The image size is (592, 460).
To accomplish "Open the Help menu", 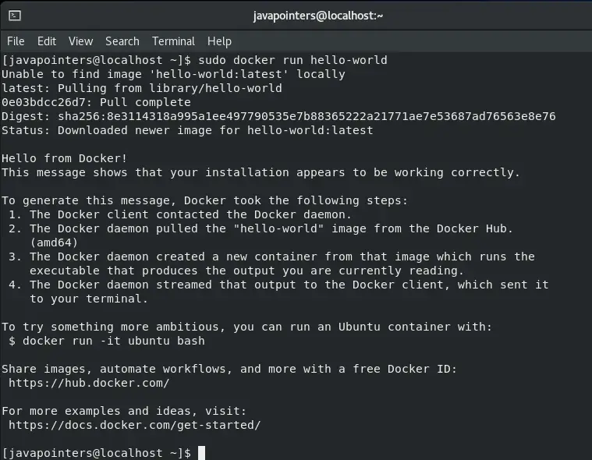I will 219,41.
